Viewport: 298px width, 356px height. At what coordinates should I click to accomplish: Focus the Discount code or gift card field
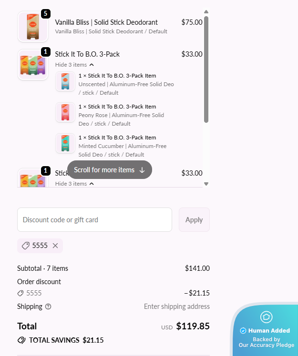click(94, 219)
